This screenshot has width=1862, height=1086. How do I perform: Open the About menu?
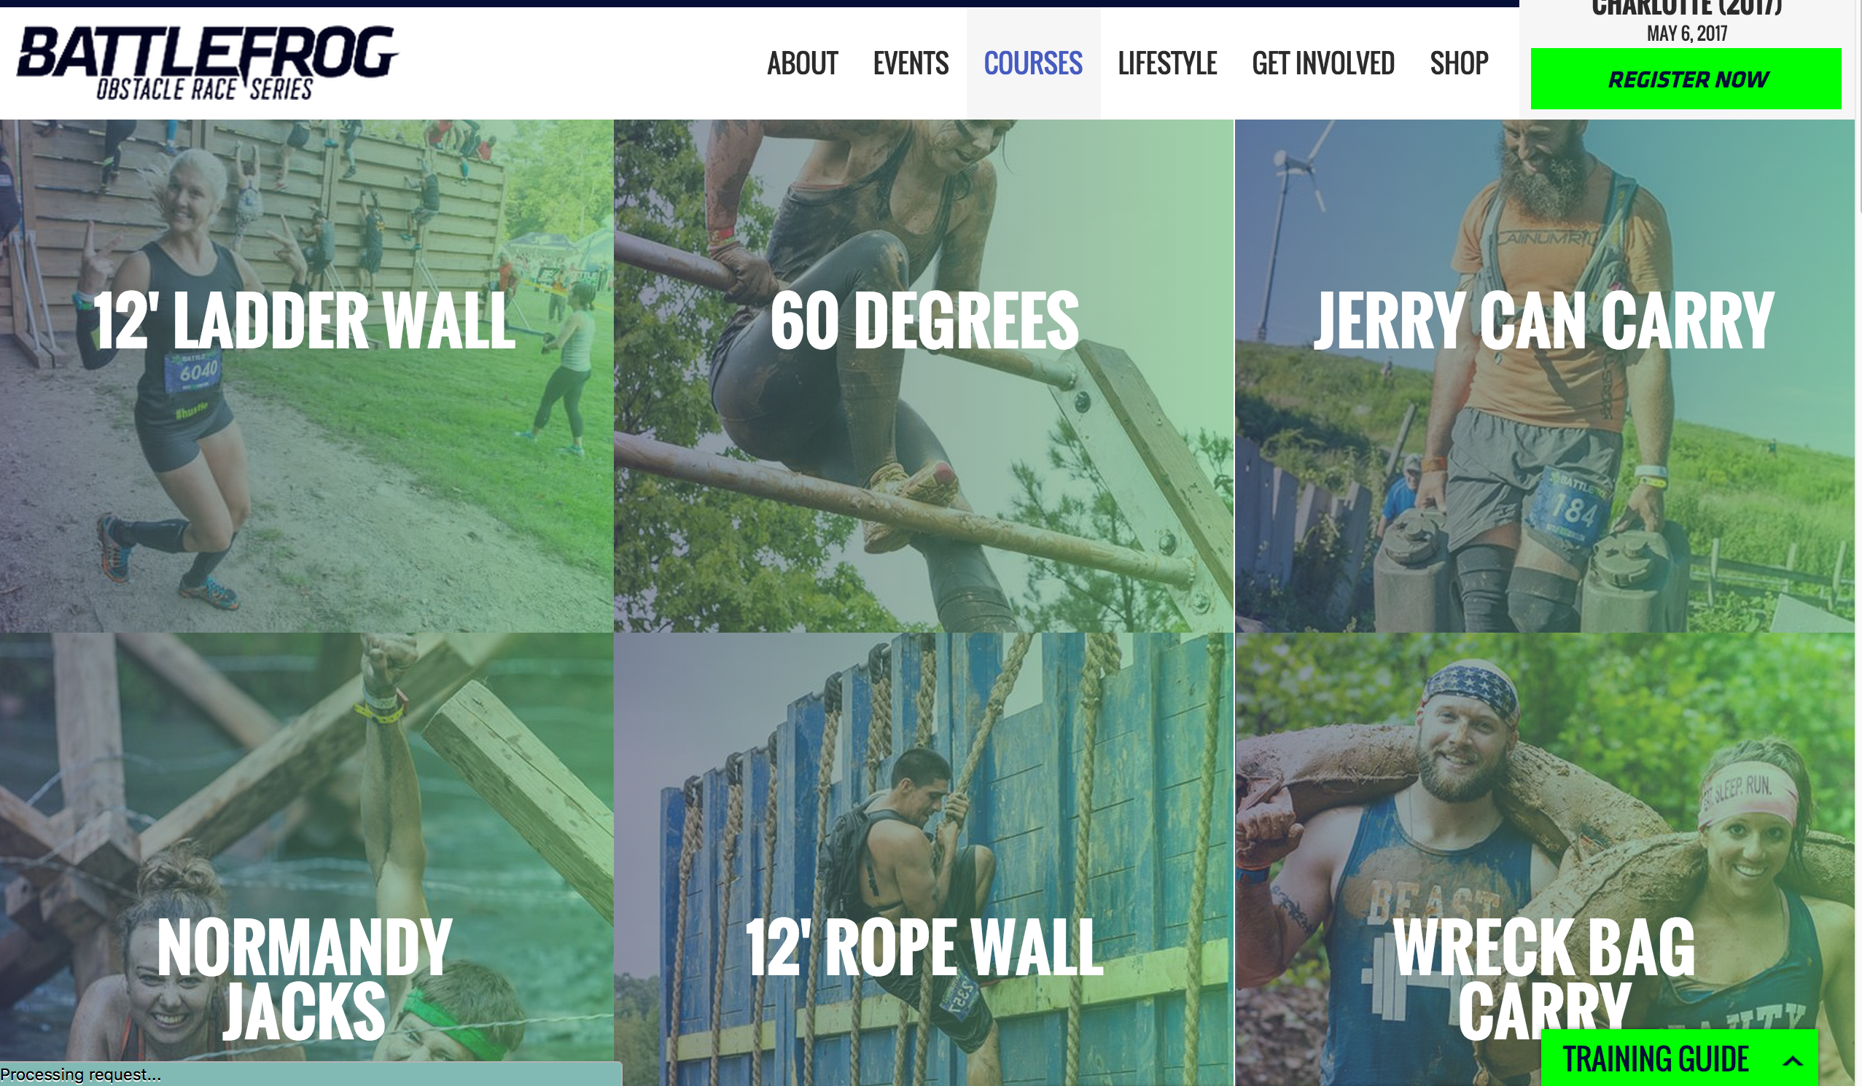802,63
